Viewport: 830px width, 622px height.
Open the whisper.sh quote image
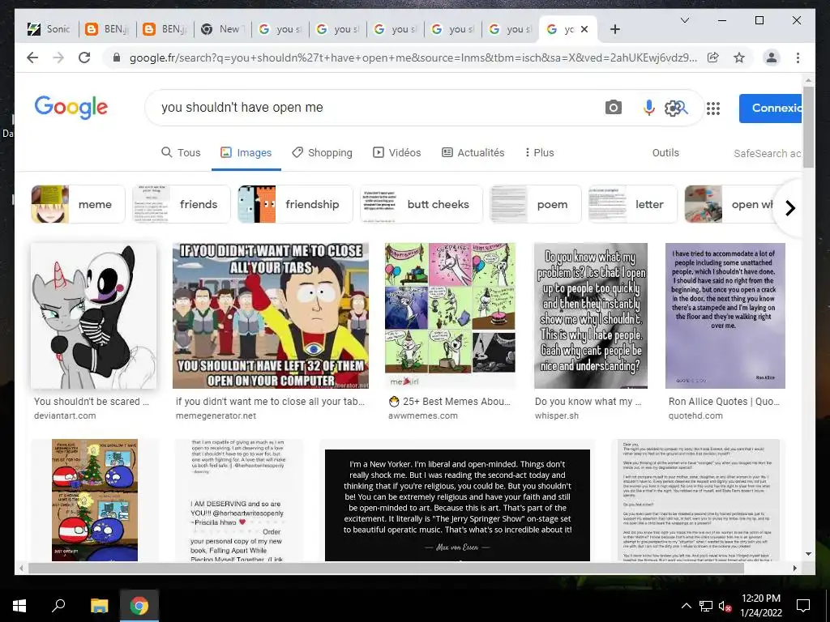point(591,316)
